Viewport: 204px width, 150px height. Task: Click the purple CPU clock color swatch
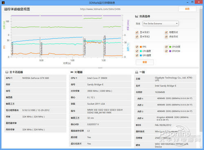coord(170,51)
